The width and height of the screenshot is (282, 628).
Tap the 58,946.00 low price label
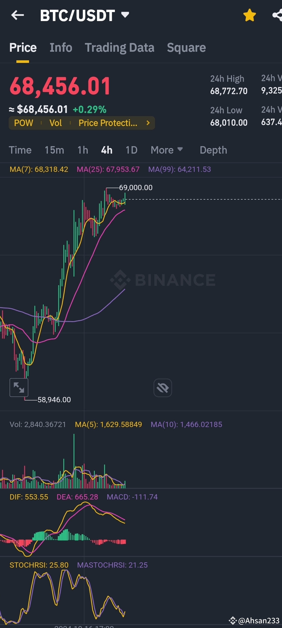pyautogui.click(x=54, y=400)
